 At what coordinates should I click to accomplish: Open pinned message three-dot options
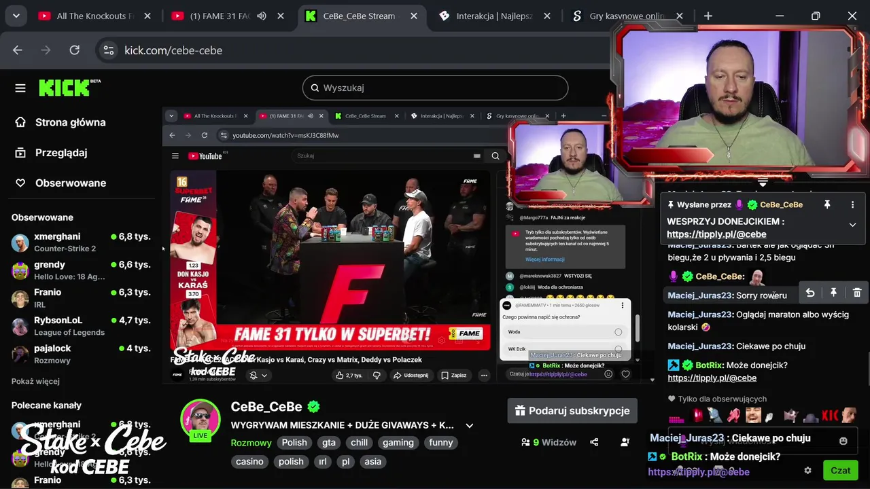point(852,204)
